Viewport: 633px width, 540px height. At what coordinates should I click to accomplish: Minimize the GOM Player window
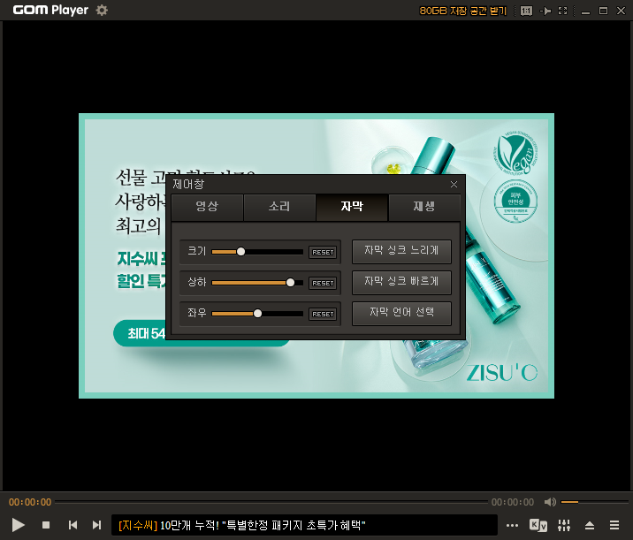coord(586,11)
